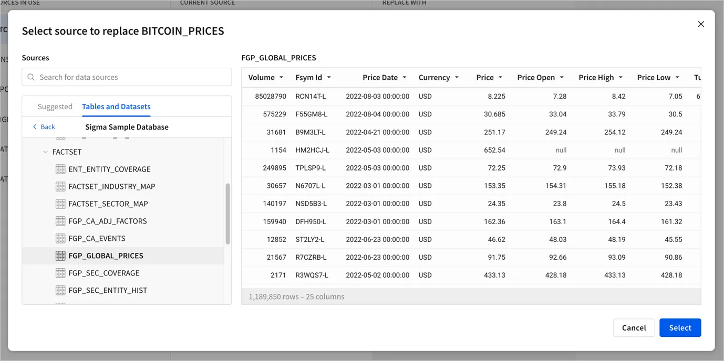Click the row count text 1,189,850 rows
724x361 pixels.
pyautogui.click(x=273, y=296)
